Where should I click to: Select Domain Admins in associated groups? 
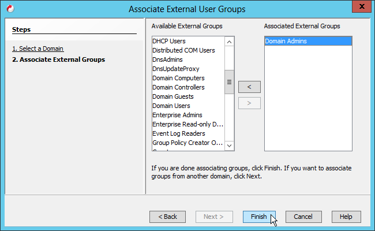[x=286, y=41]
